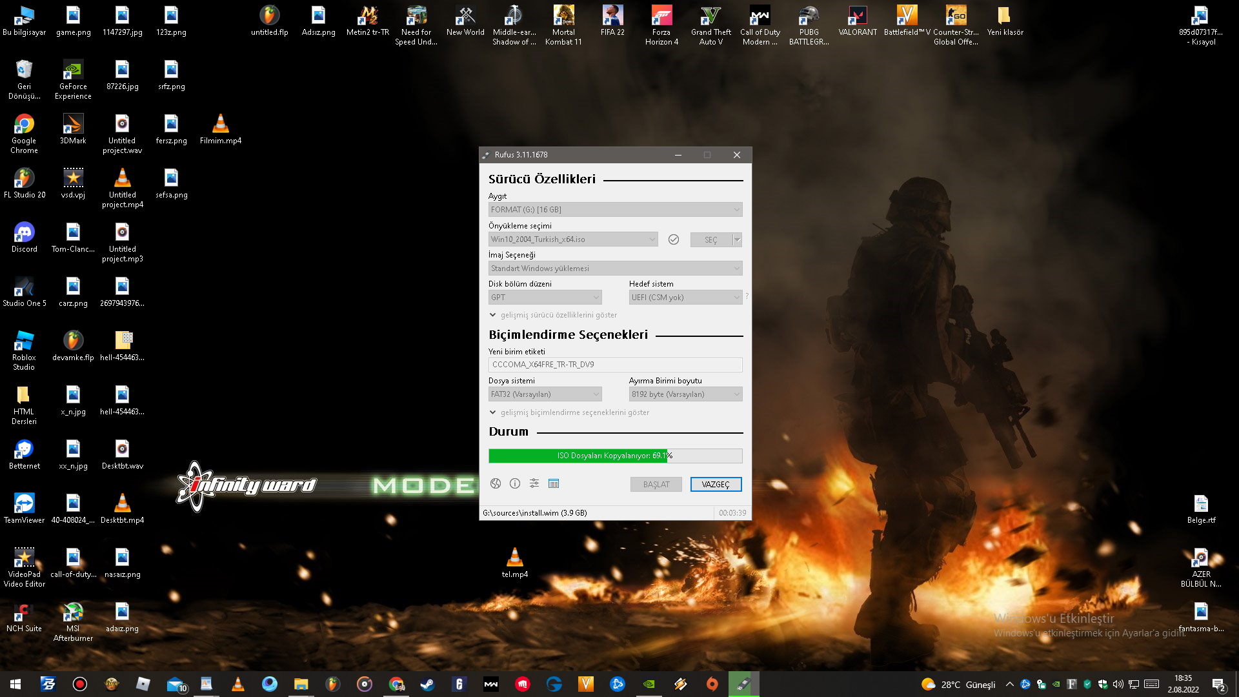The height and width of the screenshot is (697, 1239).
Task: Open FL Studio 20 desktop shortcut
Action: pyautogui.click(x=24, y=178)
